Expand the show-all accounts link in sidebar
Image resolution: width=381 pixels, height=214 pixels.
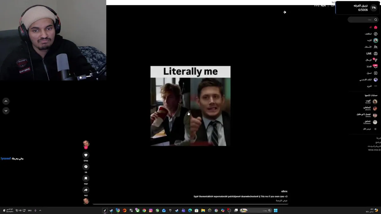(370, 129)
